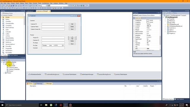Screen dimensions: 190x107
Task: Collapse the ColorManagement project node
Action: [x=163, y=17]
